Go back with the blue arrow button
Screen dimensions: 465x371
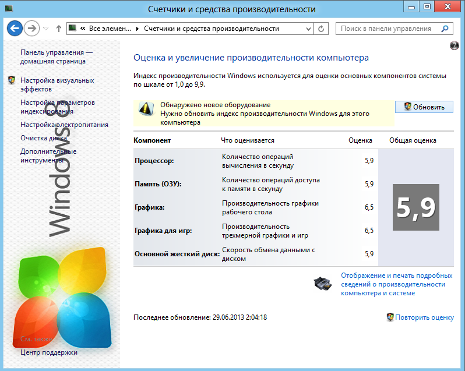[15, 29]
